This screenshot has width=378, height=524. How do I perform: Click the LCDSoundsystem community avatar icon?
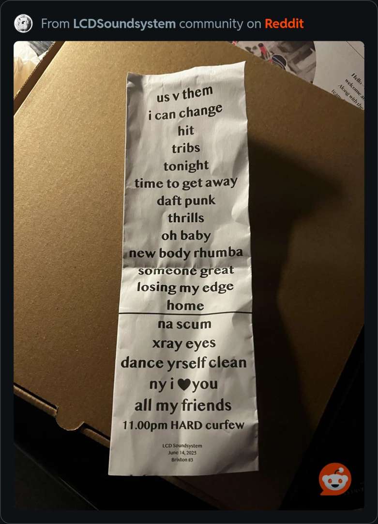coord(23,24)
